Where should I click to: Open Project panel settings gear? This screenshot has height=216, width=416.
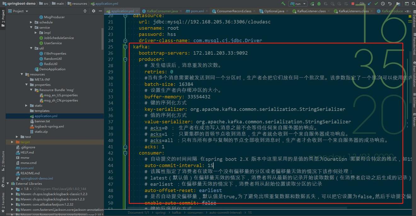(93, 11)
